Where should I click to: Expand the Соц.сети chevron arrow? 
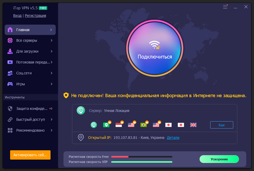[x=52, y=73]
